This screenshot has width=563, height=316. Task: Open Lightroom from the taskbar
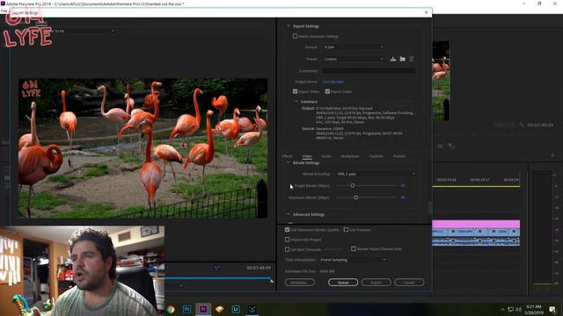pos(236,309)
